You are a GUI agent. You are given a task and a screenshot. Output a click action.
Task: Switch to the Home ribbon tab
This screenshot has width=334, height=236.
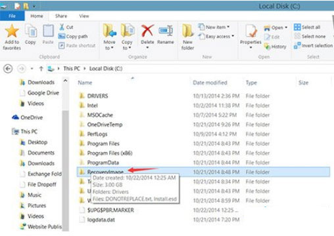[37, 16]
